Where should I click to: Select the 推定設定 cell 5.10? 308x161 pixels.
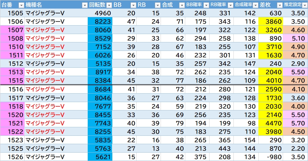click(296, 38)
